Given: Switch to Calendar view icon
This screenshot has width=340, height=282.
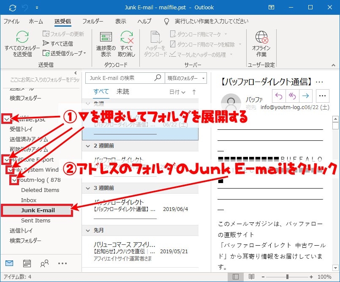Looking at the screenshot, I should [27, 263].
